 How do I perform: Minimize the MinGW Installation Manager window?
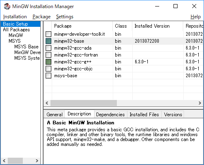157,6
